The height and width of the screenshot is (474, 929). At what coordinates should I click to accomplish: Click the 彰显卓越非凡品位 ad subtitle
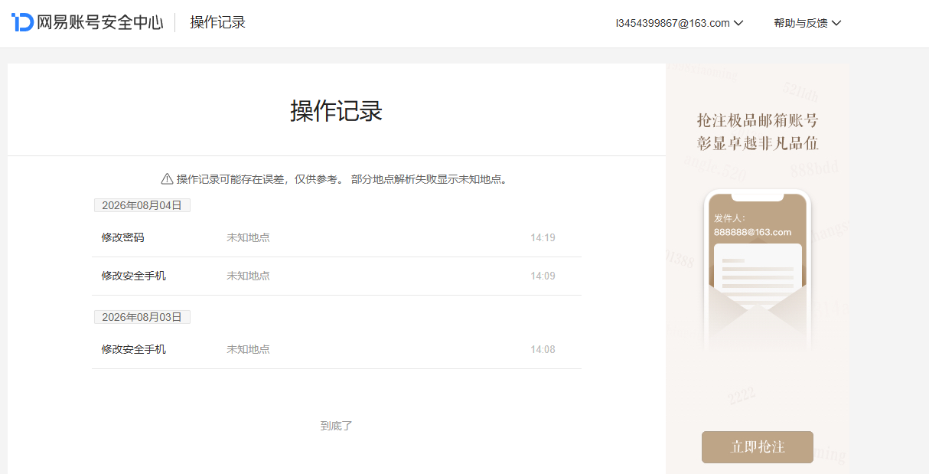758,143
